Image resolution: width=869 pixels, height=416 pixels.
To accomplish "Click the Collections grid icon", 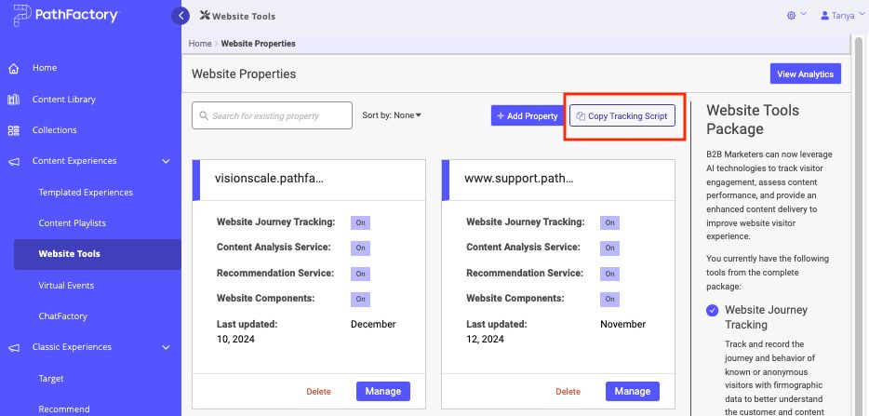I will (14, 130).
